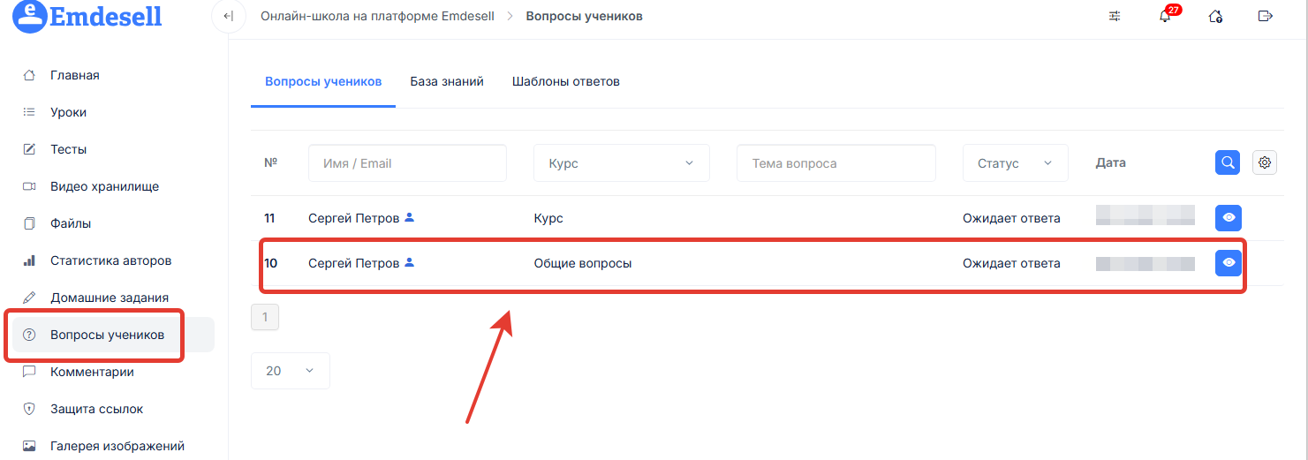This screenshot has height=460, width=1308.
Task: Click the Имя / Email input field
Action: coord(407,163)
